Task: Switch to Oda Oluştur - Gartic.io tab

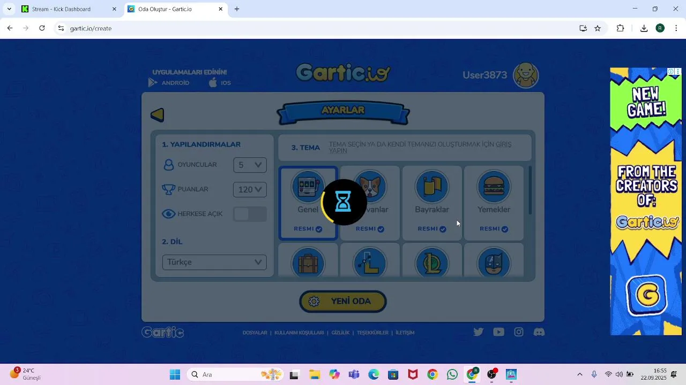Action: click(x=176, y=9)
